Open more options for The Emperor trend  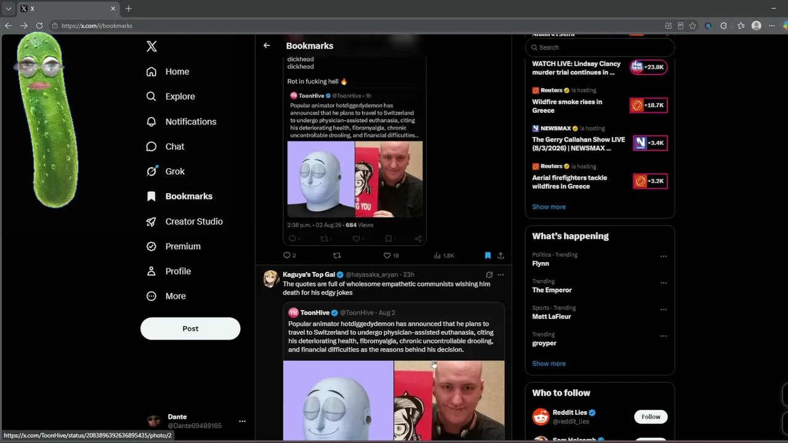(663, 283)
